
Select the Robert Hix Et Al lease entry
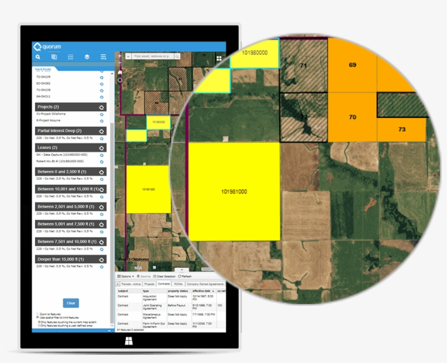pyautogui.click(x=60, y=161)
